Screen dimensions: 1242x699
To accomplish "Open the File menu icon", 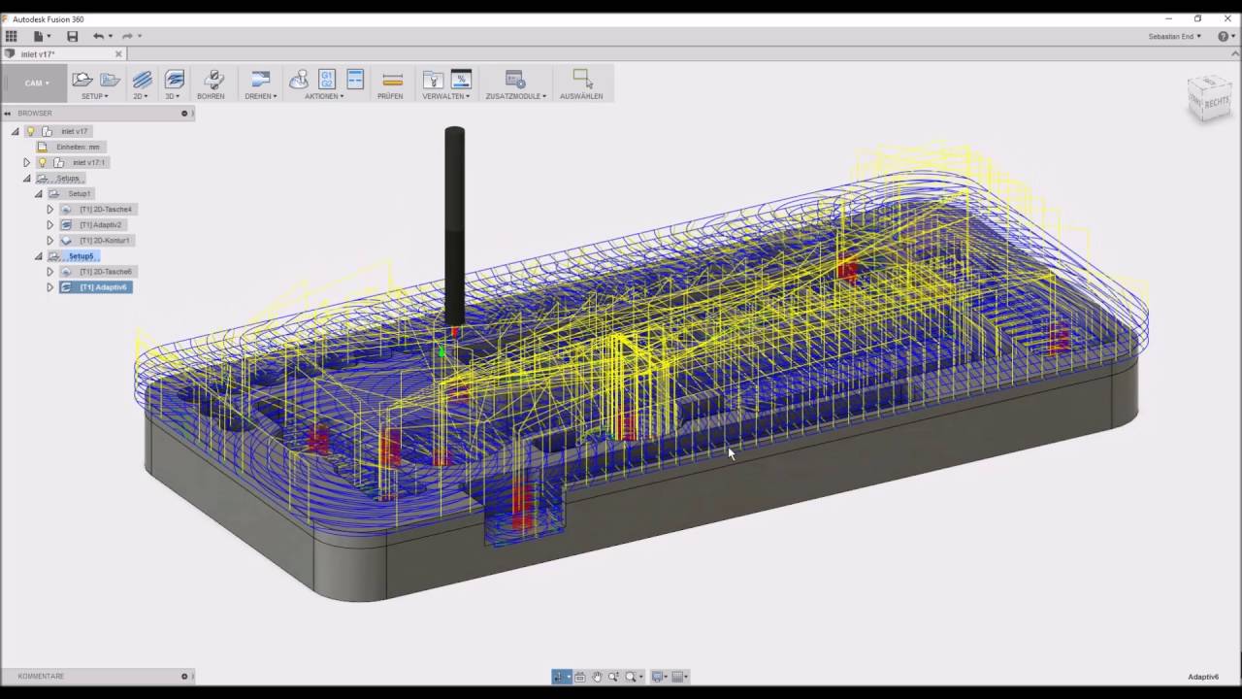I will coord(38,36).
